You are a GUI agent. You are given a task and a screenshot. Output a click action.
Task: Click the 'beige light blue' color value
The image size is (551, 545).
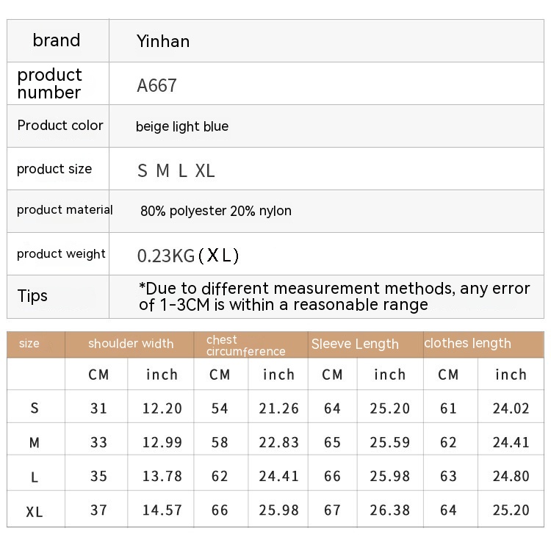182,126
